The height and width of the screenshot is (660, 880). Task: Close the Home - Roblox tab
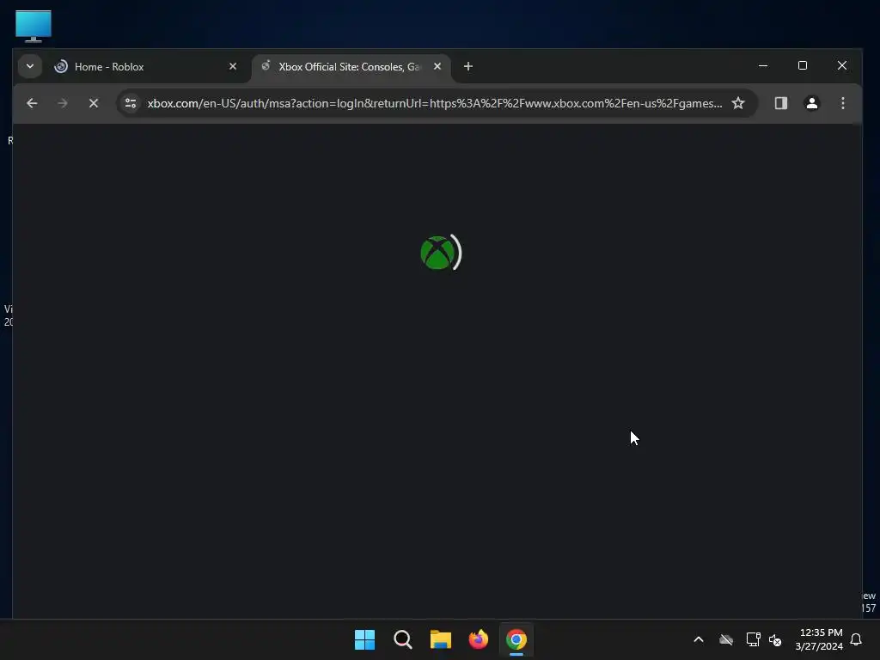pyautogui.click(x=233, y=66)
